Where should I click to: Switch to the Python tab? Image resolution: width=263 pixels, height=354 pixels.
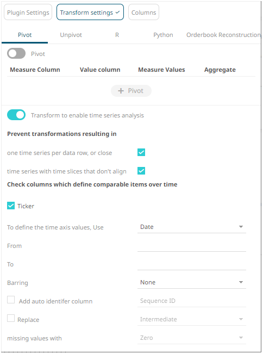pyautogui.click(x=163, y=35)
